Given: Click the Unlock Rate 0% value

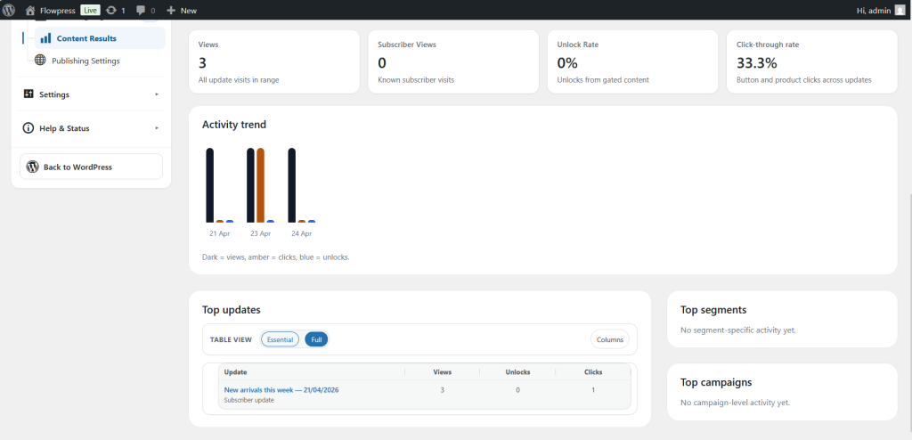Looking at the screenshot, I should coord(567,63).
